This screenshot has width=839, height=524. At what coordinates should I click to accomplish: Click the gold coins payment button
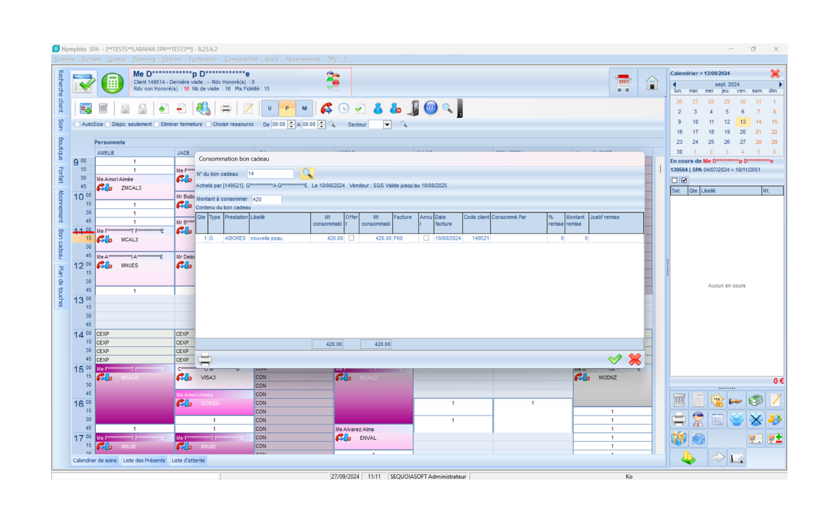(x=689, y=458)
